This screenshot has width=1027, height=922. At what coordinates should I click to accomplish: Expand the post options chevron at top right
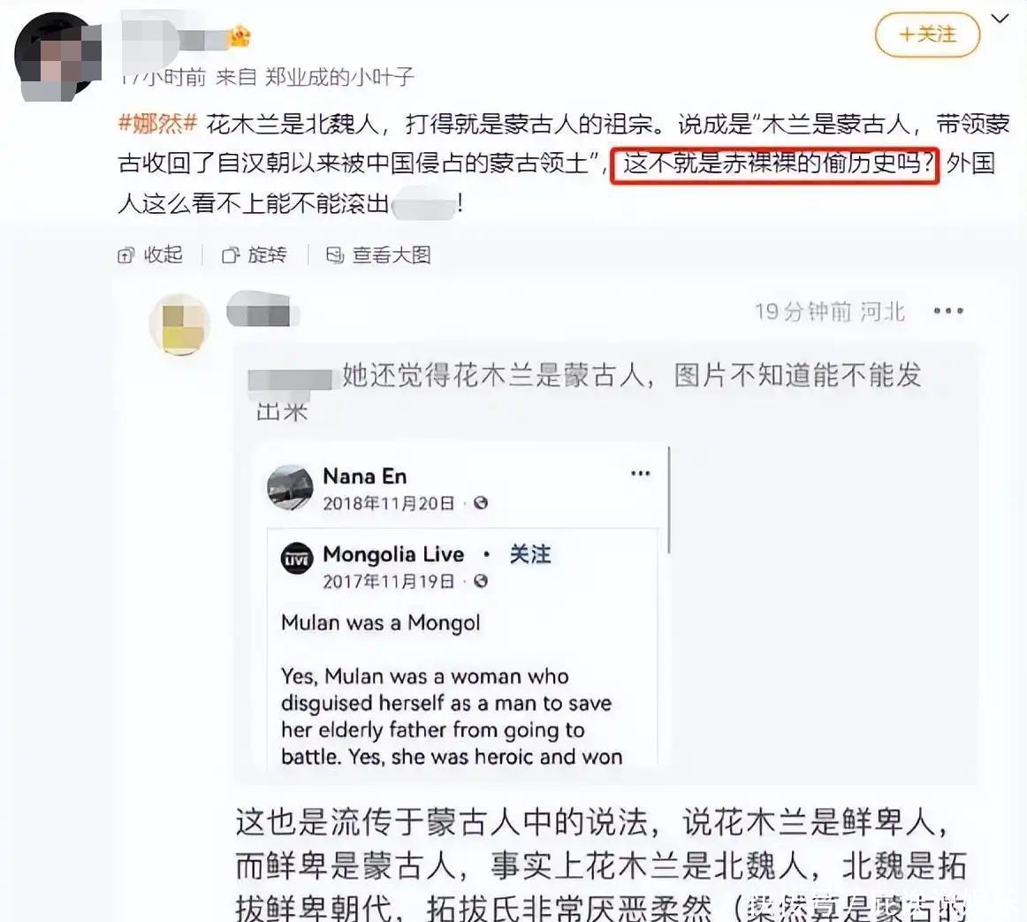pos(1000,19)
